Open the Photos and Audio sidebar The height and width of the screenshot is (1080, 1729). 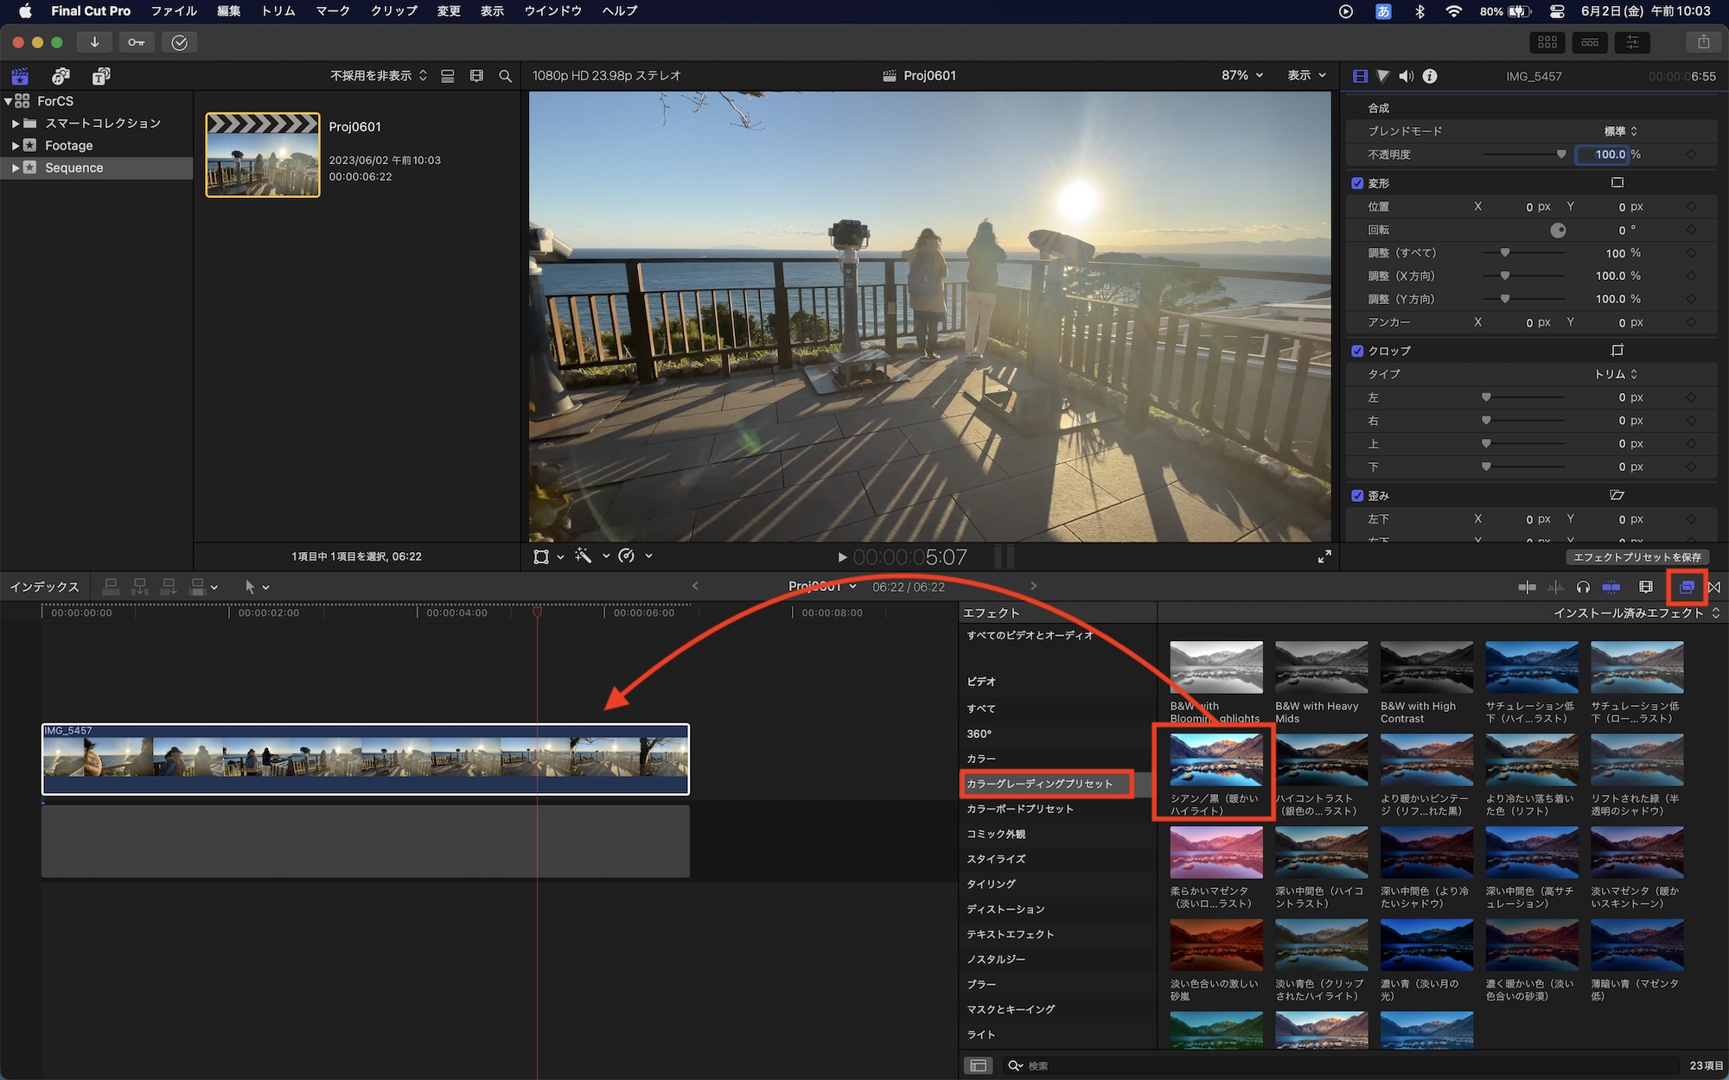61,76
